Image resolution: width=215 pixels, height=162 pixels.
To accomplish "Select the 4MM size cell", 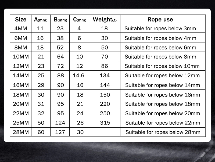I will coord(21,28).
